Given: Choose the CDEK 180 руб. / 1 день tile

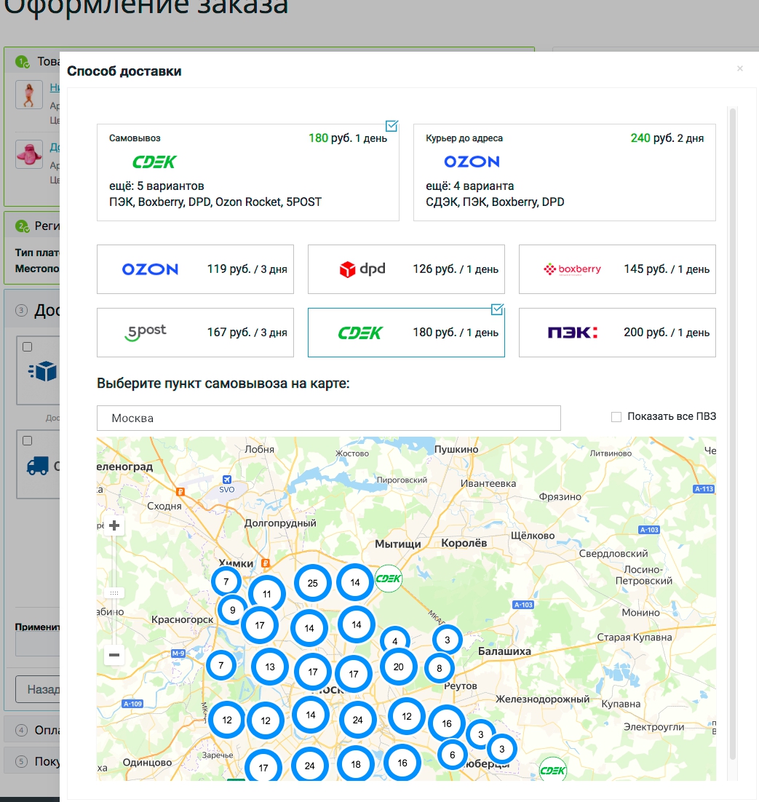Looking at the screenshot, I should tap(406, 333).
